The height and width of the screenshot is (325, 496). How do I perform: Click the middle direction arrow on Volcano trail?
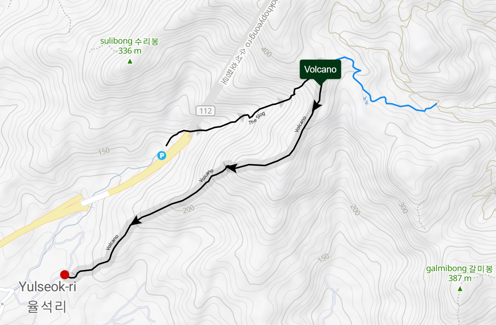point(231,168)
